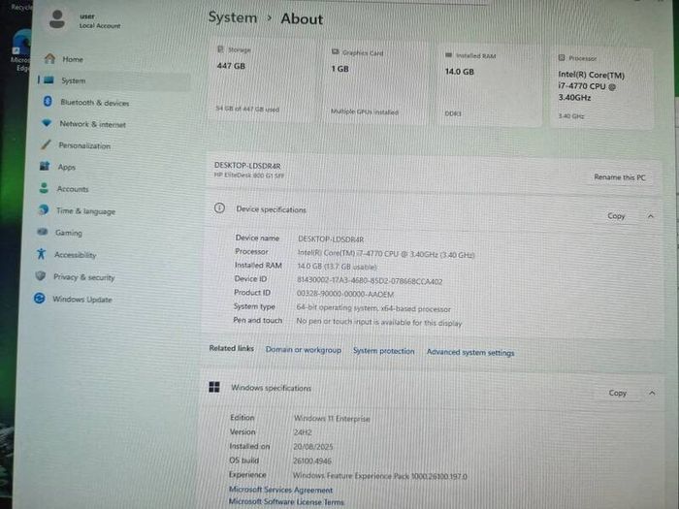Open the Home settings page

pos(73,59)
